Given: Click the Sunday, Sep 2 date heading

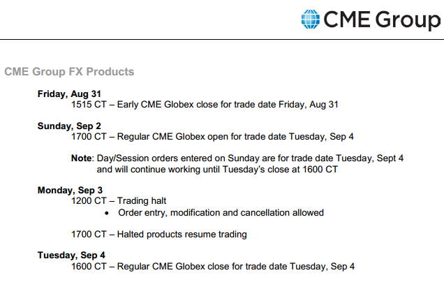Looking at the screenshot, I should click(x=69, y=126).
